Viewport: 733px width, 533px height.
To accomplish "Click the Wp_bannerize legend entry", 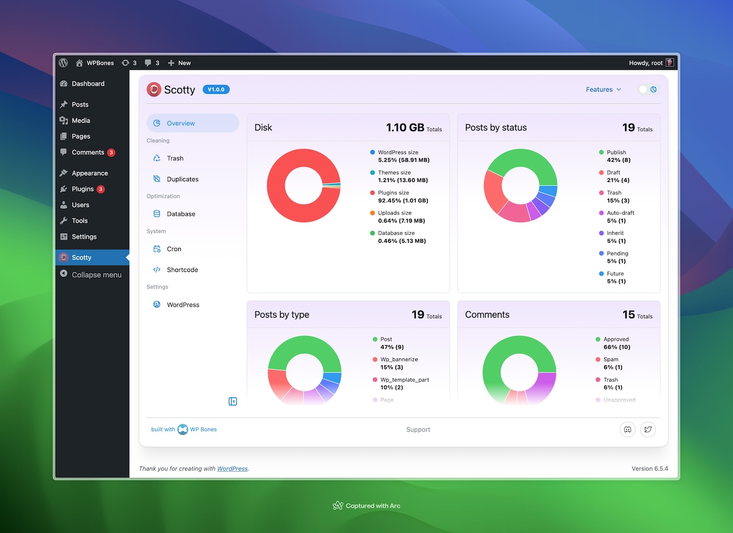I will click(395, 364).
